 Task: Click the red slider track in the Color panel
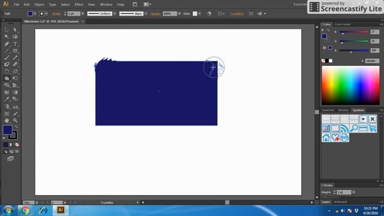[x=354, y=32]
